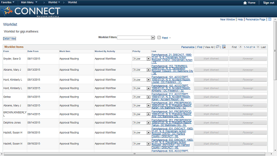
Task: Click the Personalize Page link
Action: [x=255, y=19]
